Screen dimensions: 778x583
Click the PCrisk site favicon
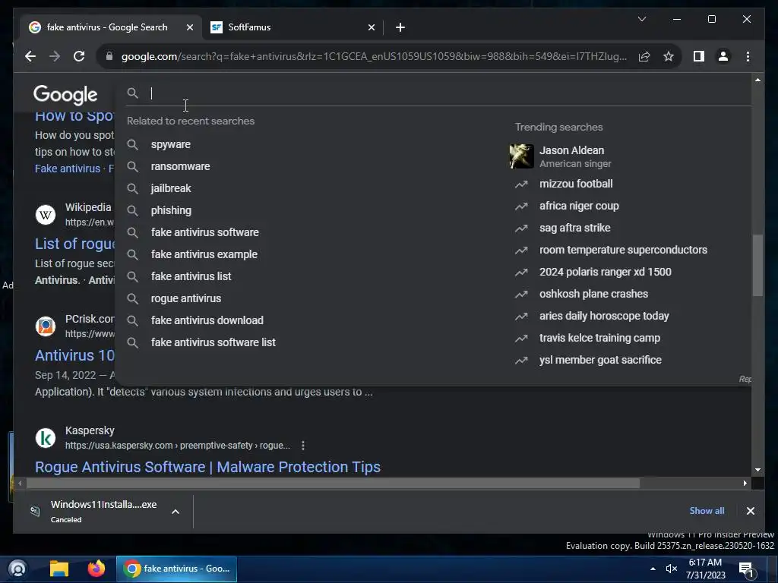click(x=46, y=326)
